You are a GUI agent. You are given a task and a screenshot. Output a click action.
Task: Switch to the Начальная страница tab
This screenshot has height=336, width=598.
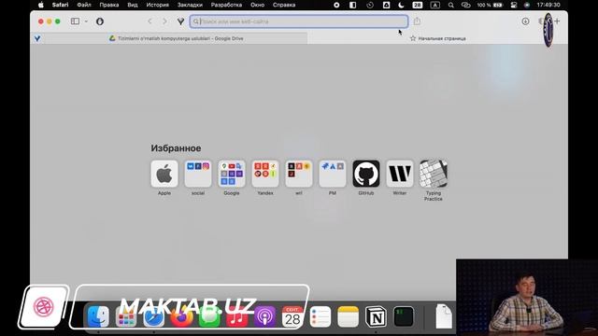(x=438, y=38)
